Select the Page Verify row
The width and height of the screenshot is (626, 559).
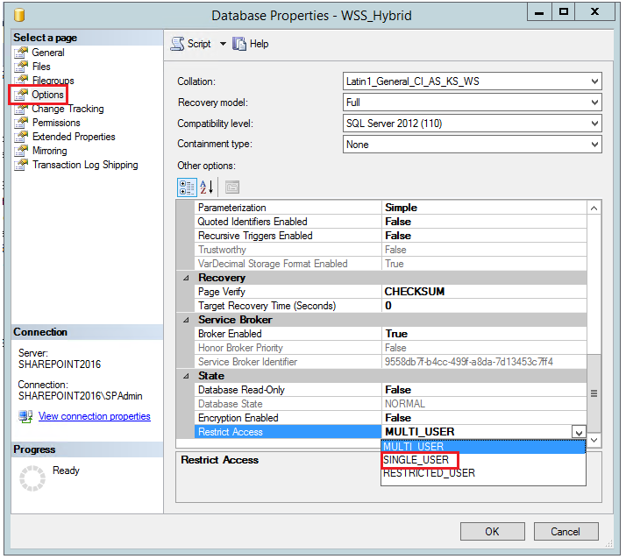[390, 292]
